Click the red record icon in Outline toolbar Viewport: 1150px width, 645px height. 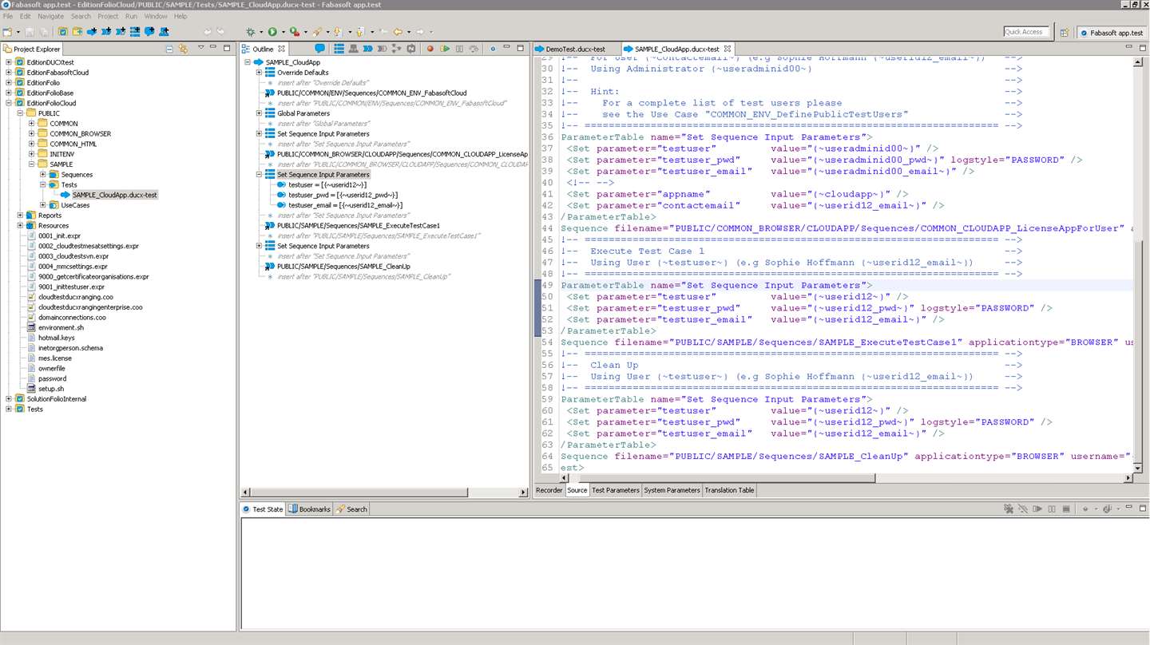430,49
